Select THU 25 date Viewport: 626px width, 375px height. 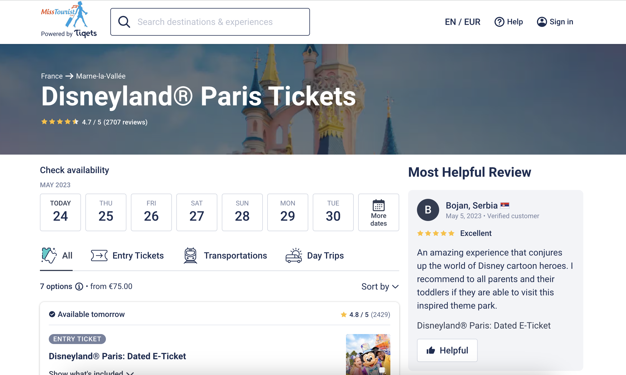click(x=106, y=212)
